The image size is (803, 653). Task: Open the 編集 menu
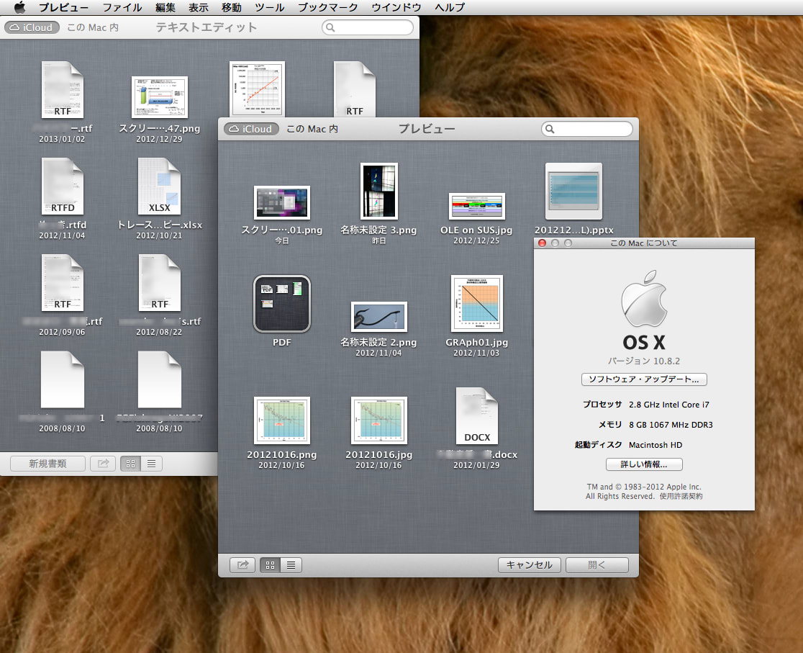click(165, 7)
